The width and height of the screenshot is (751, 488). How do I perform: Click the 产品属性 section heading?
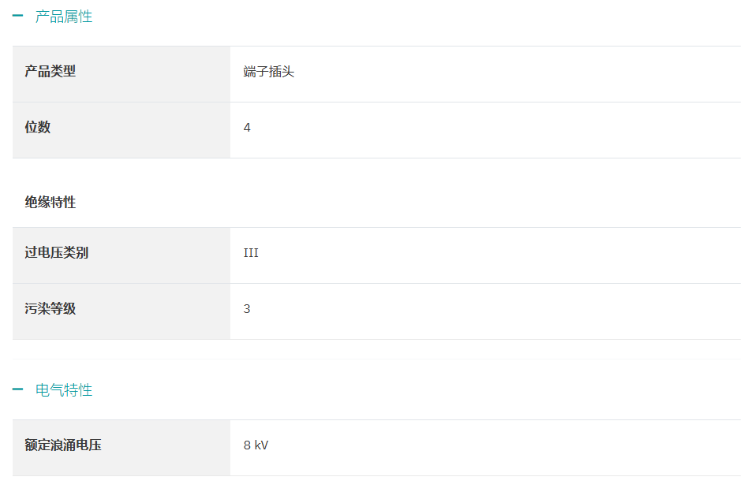click(x=64, y=17)
